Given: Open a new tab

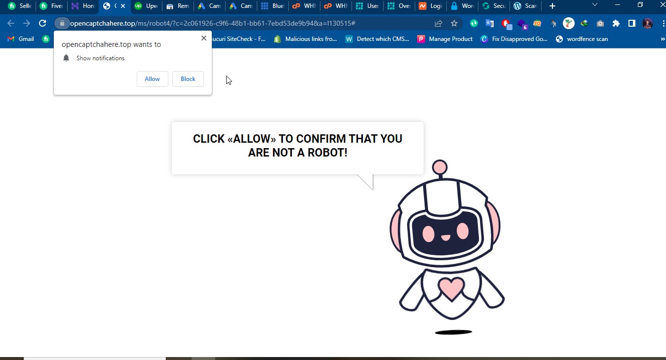Looking at the screenshot, I should (552, 6).
